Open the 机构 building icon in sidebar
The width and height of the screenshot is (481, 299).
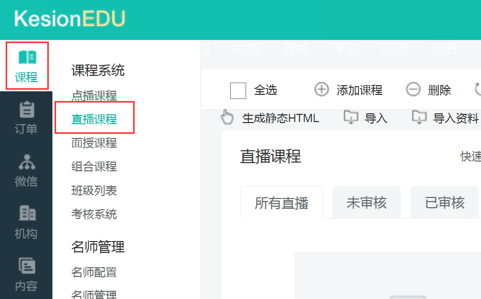(x=26, y=213)
